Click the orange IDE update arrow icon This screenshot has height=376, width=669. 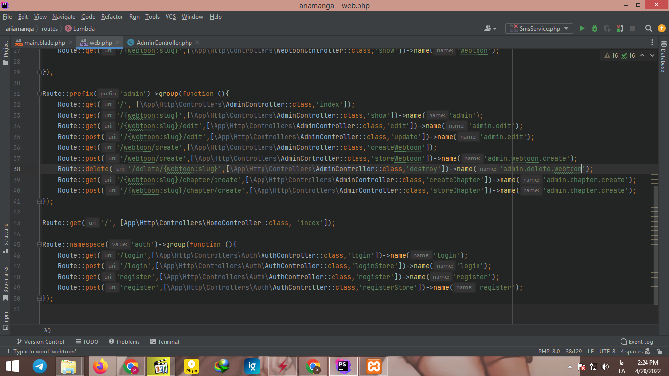(661, 29)
